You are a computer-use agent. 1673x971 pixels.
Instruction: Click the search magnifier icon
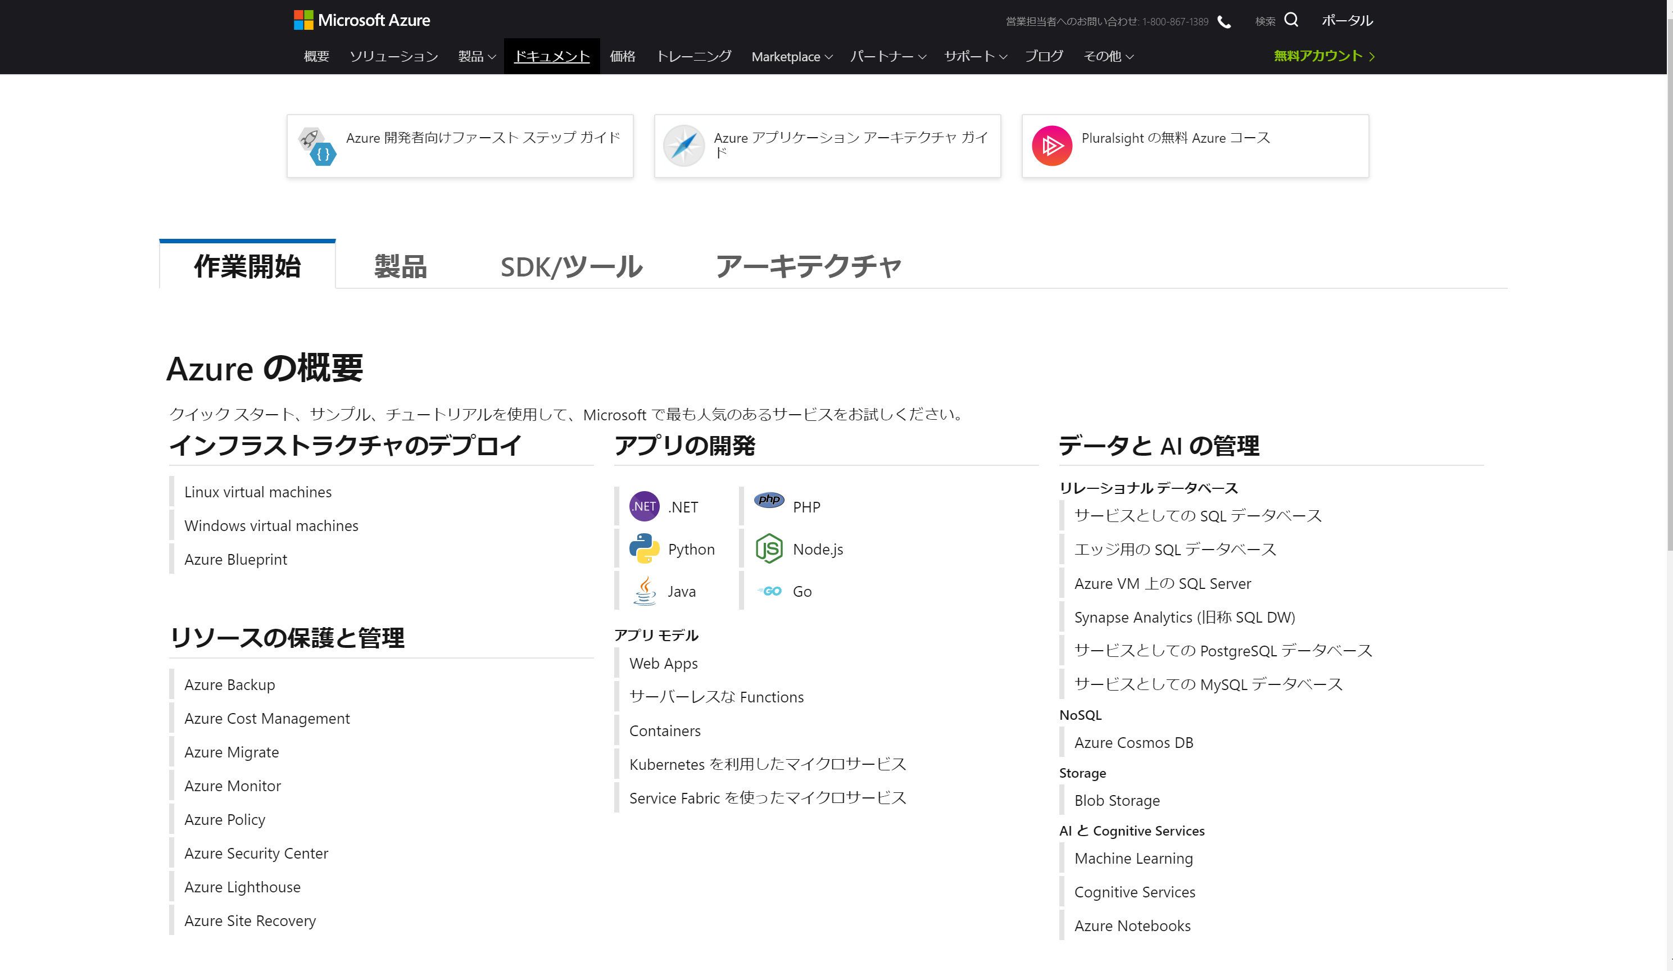1291,20
